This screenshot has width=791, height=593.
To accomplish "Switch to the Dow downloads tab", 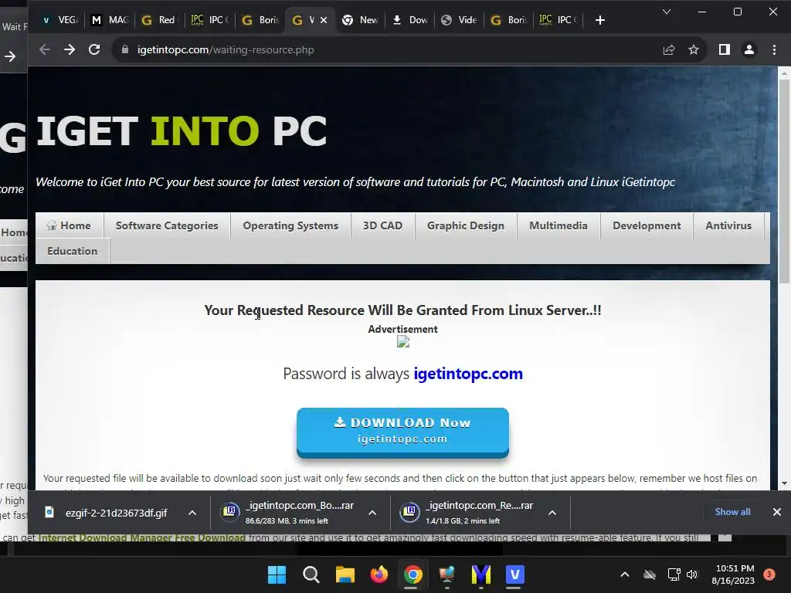I will (410, 20).
